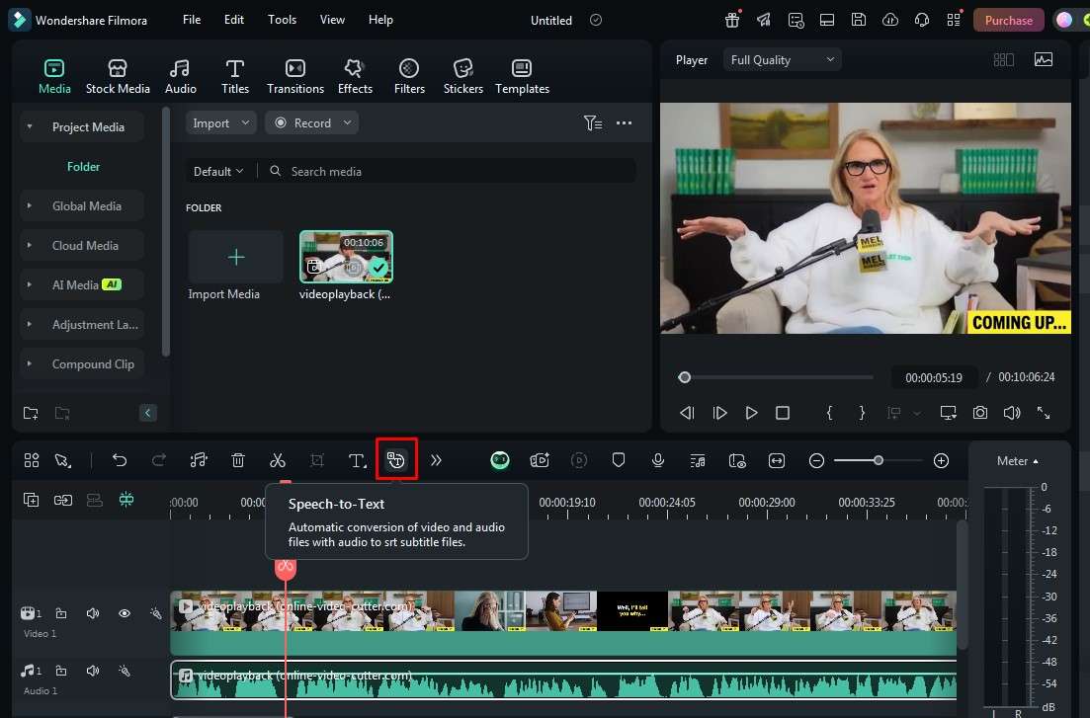Image resolution: width=1090 pixels, height=718 pixels.
Task: Open the File menu
Action: coord(192,20)
